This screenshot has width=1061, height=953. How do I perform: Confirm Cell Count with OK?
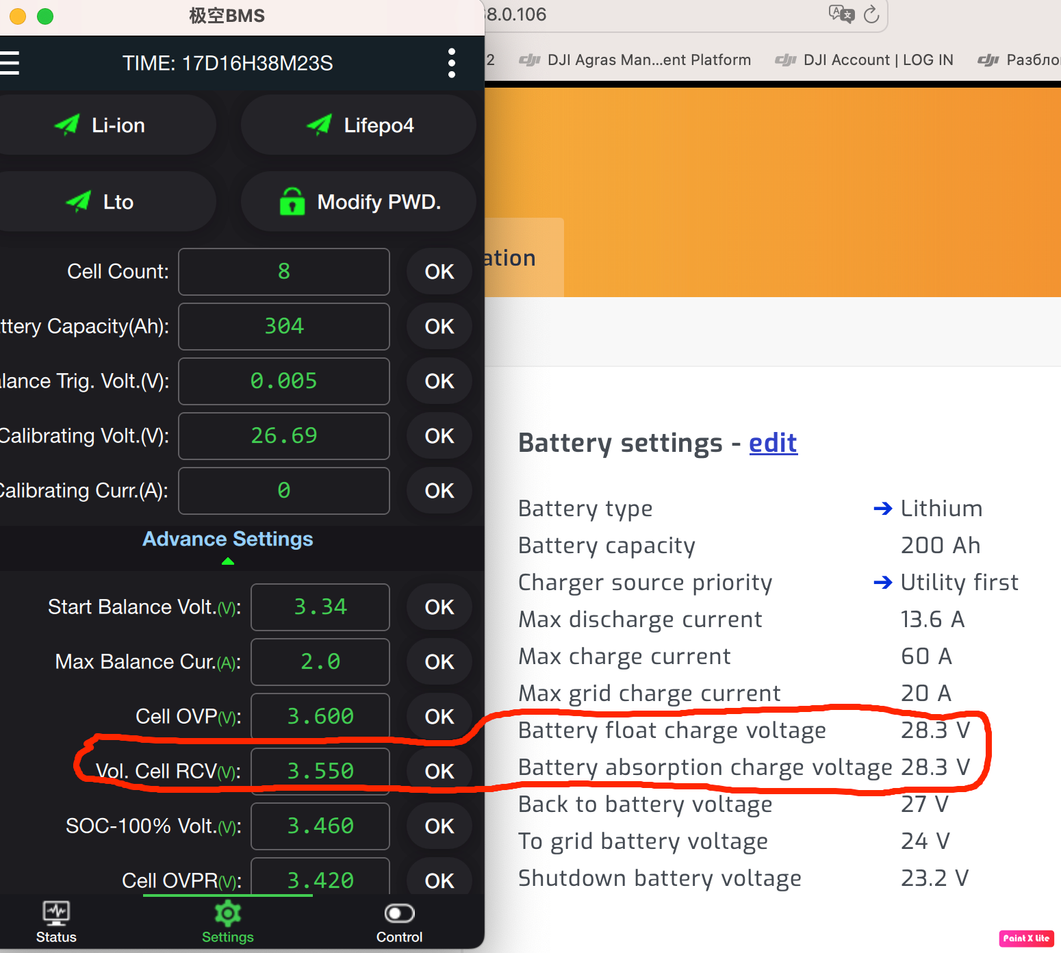click(x=439, y=272)
